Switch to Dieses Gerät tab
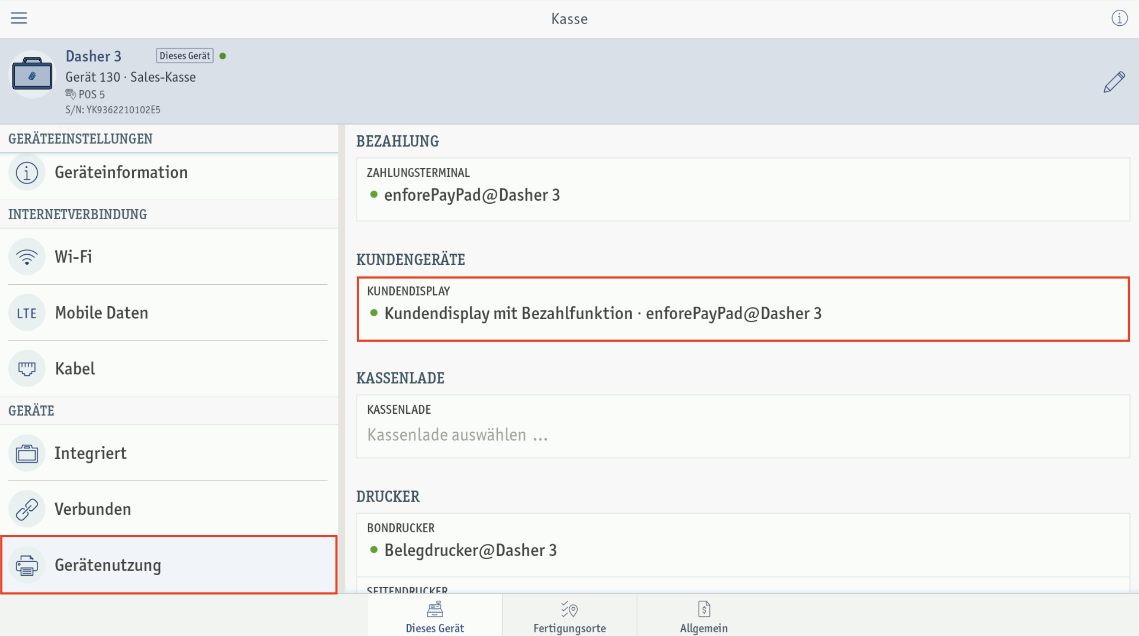The height and width of the screenshot is (636, 1139). pos(435,615)
